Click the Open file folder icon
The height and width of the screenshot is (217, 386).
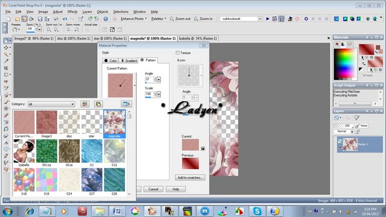pyautogui.click(x=17, y=19)
